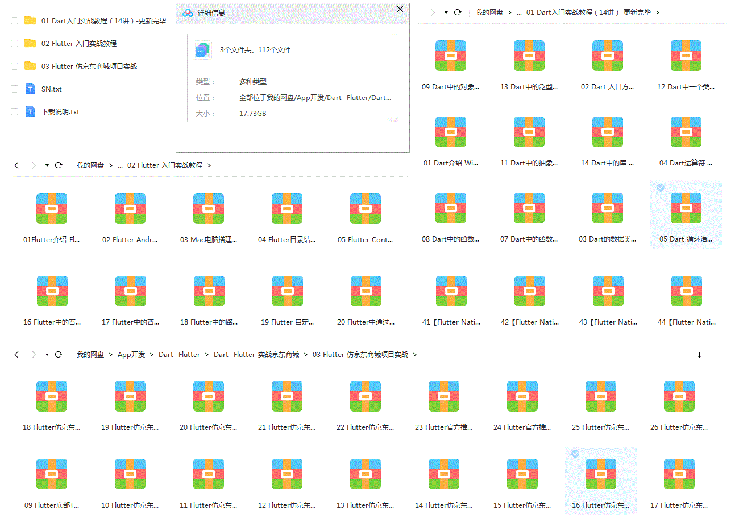
Task: Refresh the 01 Dart入门实战教程 folder view
Action: coord(457,12)
